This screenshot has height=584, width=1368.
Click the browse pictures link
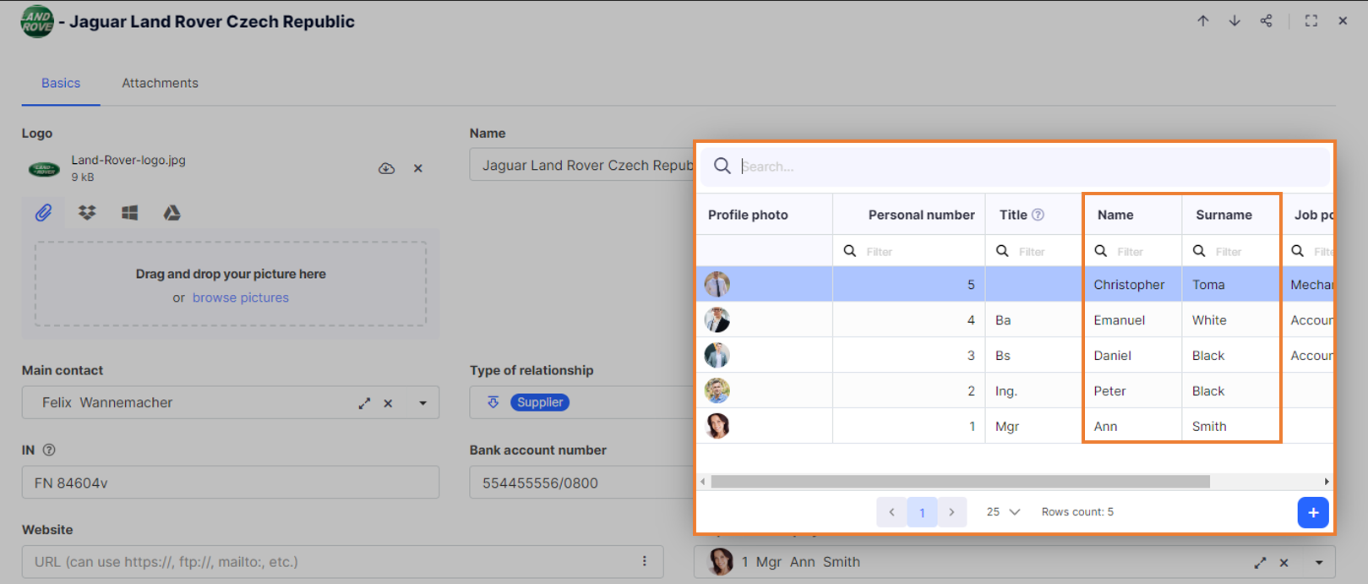(241, 297)
